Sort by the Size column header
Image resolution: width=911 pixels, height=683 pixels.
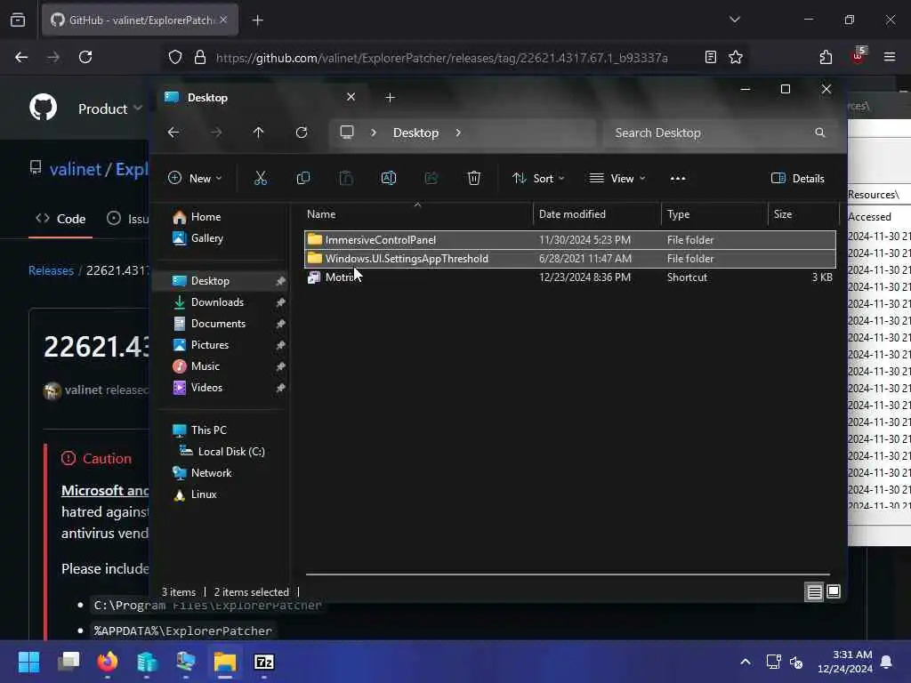click(803, 214)
